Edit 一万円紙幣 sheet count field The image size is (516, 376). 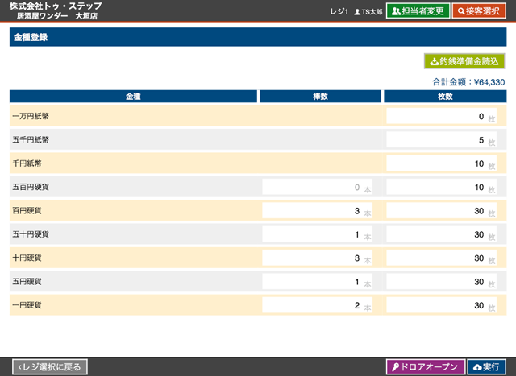[436, 117]
